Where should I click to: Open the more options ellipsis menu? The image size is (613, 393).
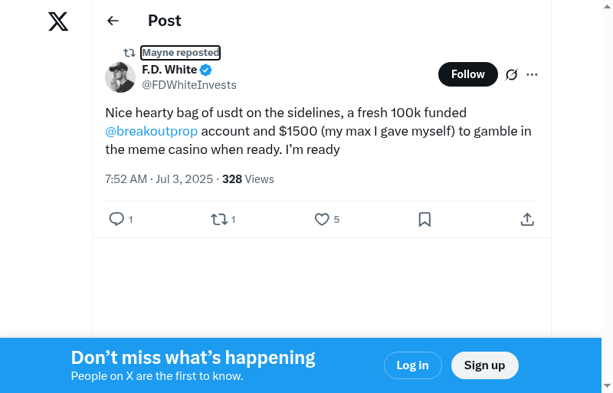pyautogui.click(x=533, y=74)
